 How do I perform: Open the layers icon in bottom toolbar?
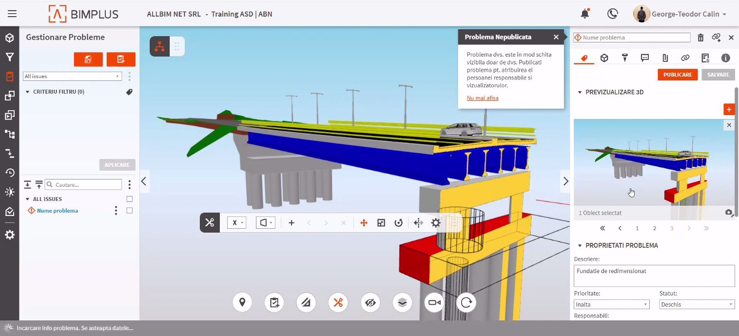[402, 303]
